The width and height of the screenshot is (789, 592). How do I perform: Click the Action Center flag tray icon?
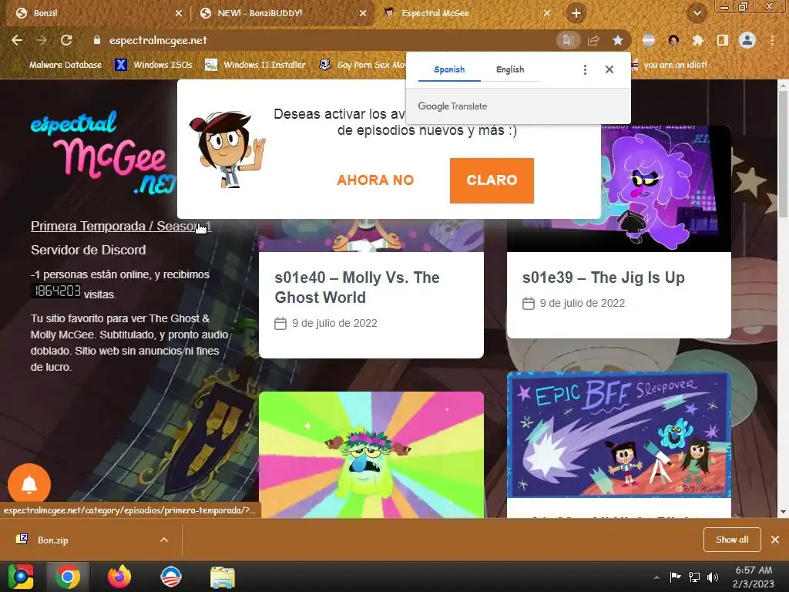[675, 577]
